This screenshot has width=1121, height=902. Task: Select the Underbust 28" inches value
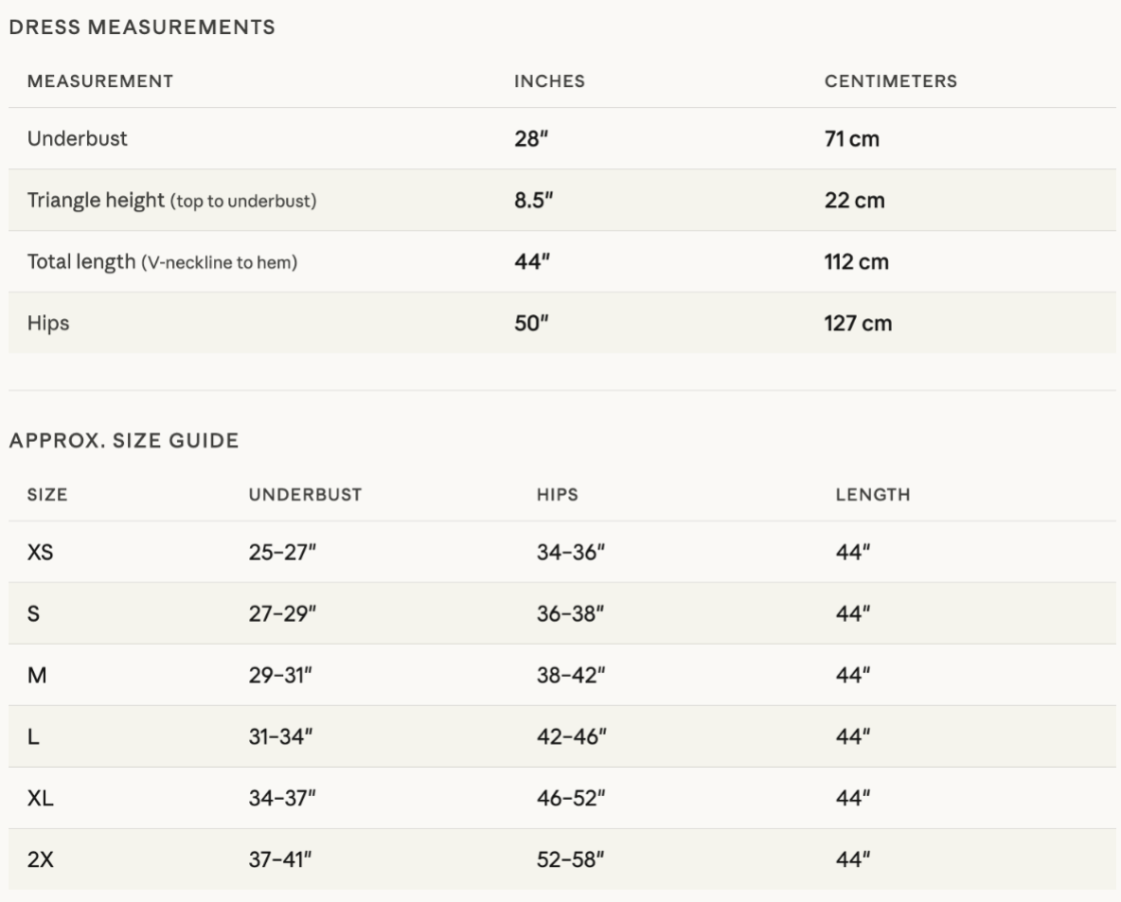531,138
